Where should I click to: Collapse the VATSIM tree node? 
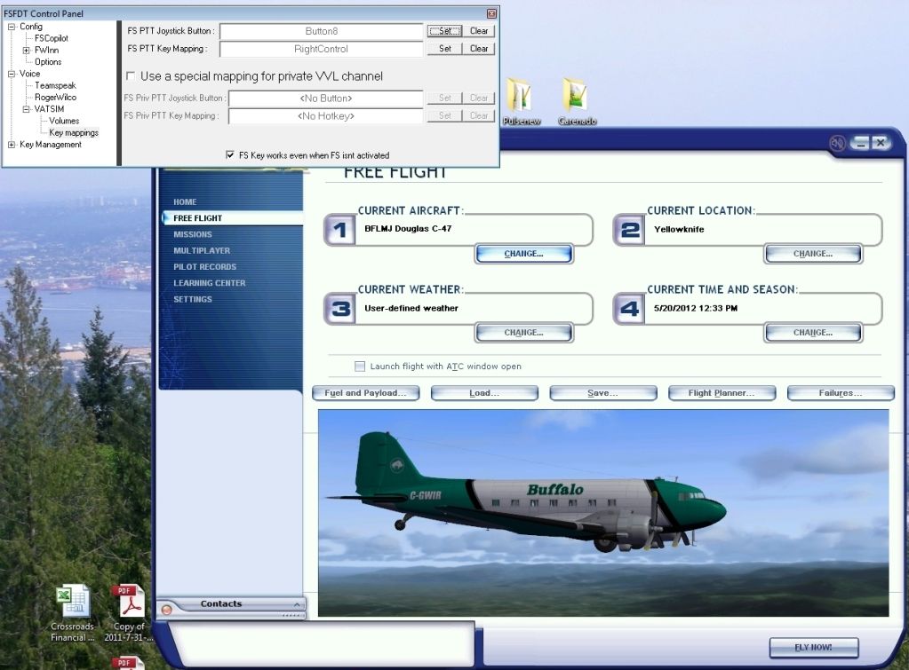pyautogui.click(x=27, y=109)
